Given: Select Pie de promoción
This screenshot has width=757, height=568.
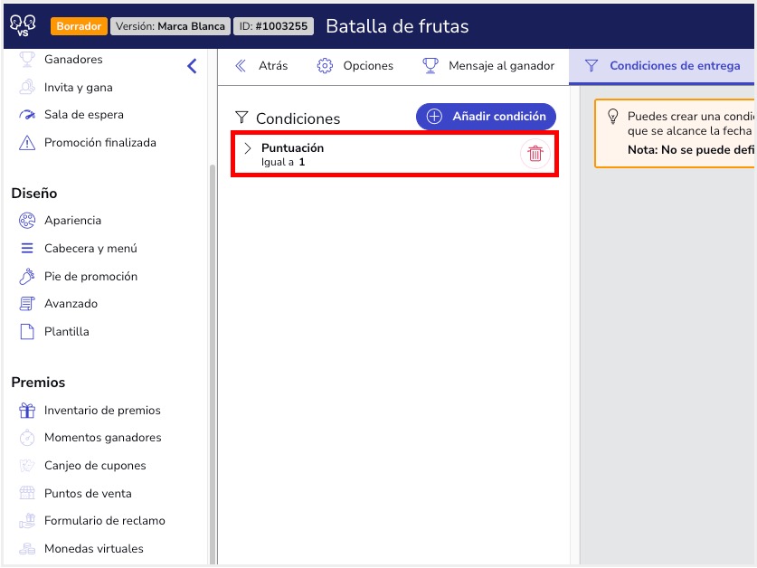Looking at the screenshot, I should tap(90, 277).
